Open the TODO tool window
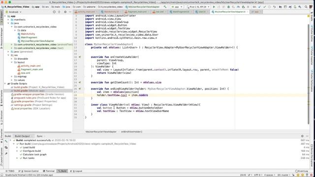The height and width of the screenshot is (177, 315). (x=10, y=171)
